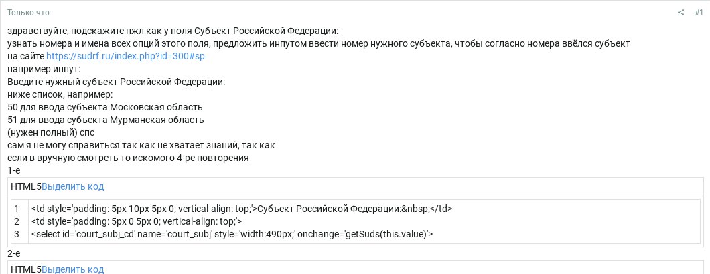Click line number 2 in the code gutter
This screenshot has height=274, width=710.
[17, 221]
